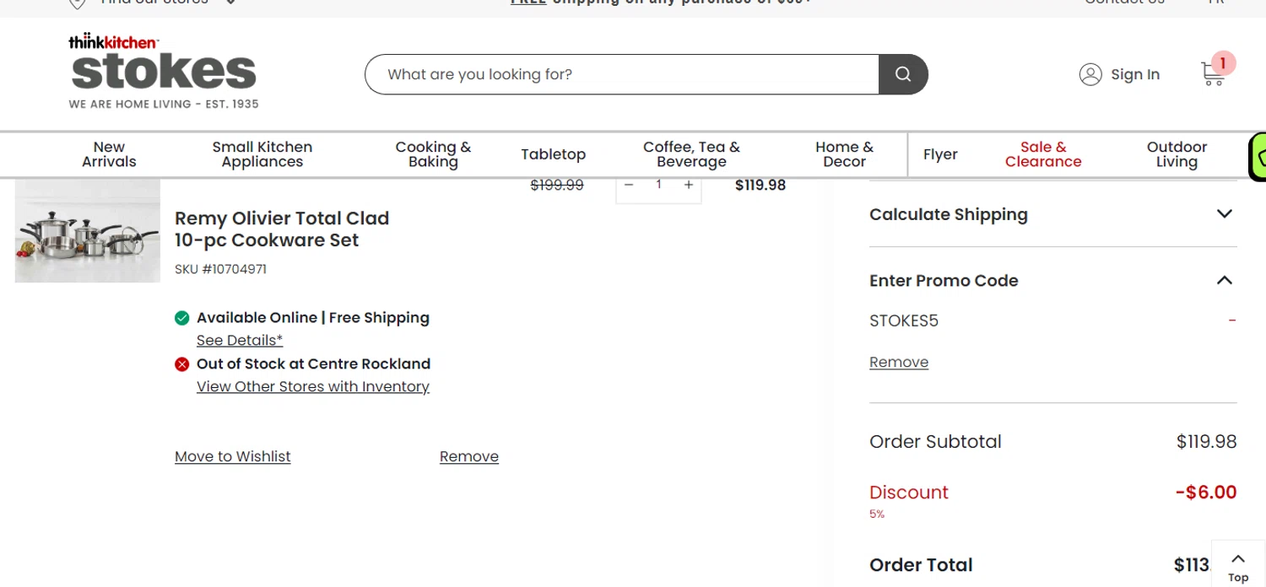
Task: Click the quantity value field
Action: pos(658,185)
